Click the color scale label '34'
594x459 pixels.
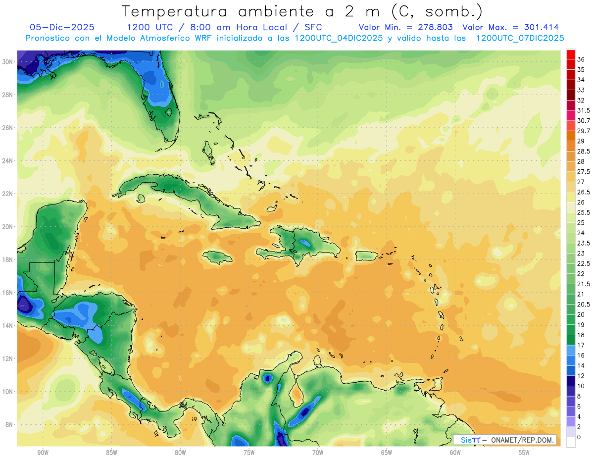click(581, 80)
